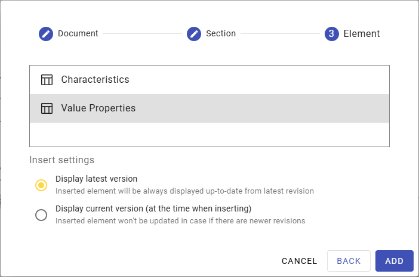Go back with the BACK button

(349, 261)
